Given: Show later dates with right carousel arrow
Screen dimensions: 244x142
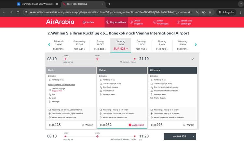Looking at the screenshot, I should point(196,45).
